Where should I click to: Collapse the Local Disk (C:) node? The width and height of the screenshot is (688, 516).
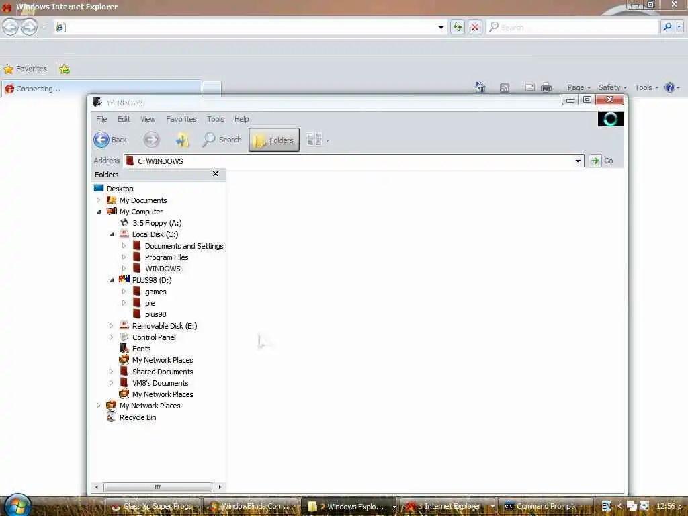pyautogui.click(x=112, y=234)
